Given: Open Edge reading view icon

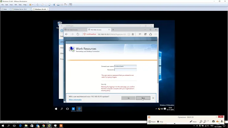Looking at the screenshot, I should (x=129, y=34).
